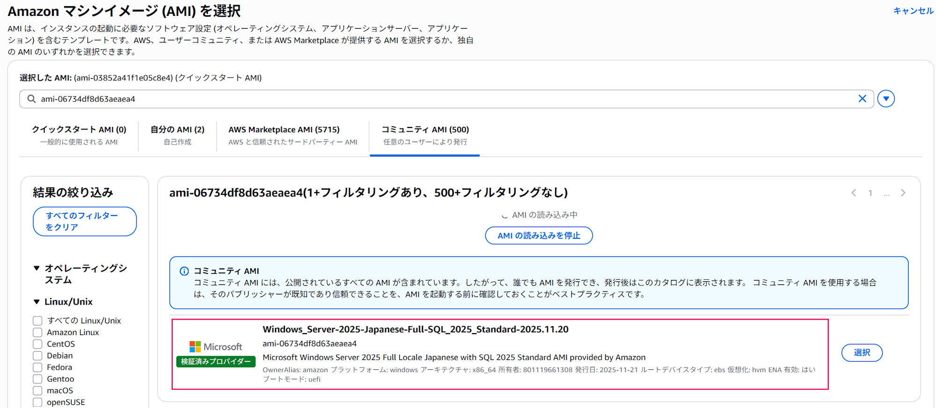Click AMI の読み込みを停止 button
This screenshot has height=408, width=936.
539,236
